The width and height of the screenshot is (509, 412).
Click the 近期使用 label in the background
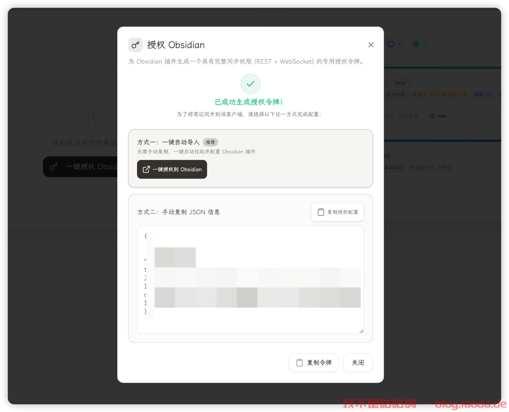coord(408,116)
